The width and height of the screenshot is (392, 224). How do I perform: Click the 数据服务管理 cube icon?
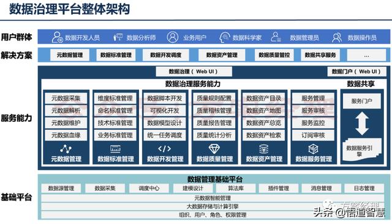pos(313,149)
